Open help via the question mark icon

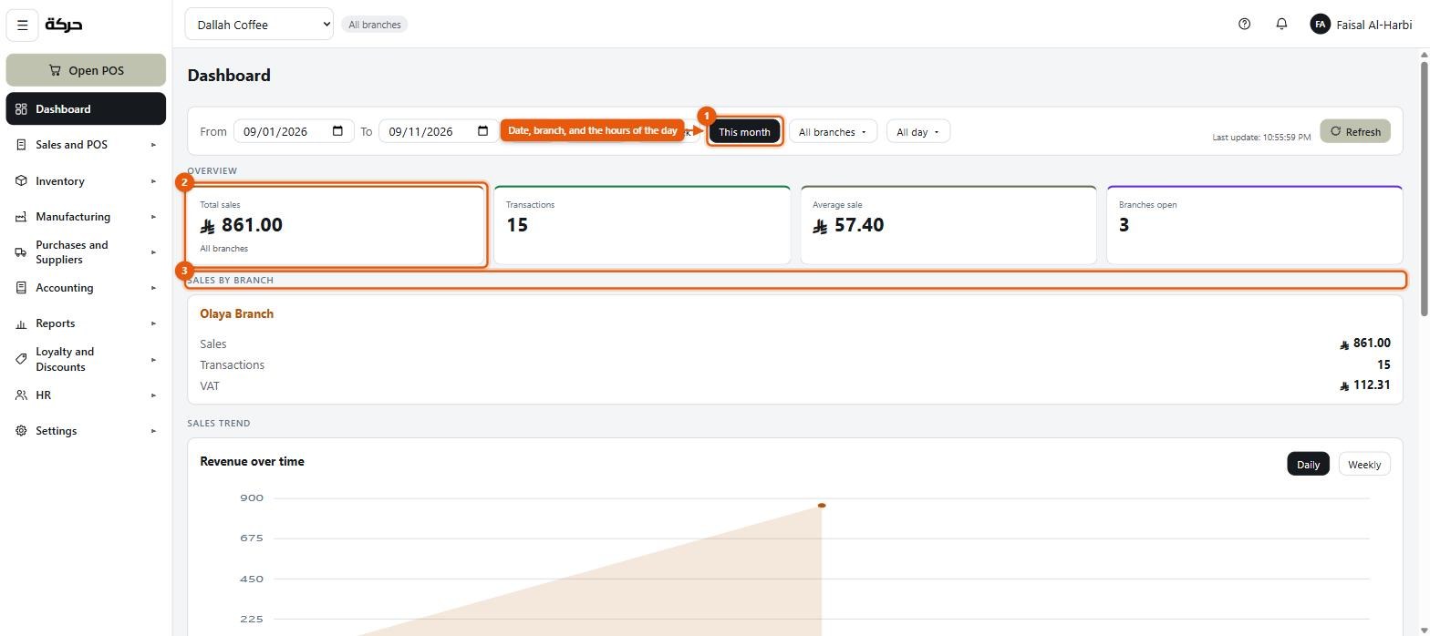point(1244,25)
